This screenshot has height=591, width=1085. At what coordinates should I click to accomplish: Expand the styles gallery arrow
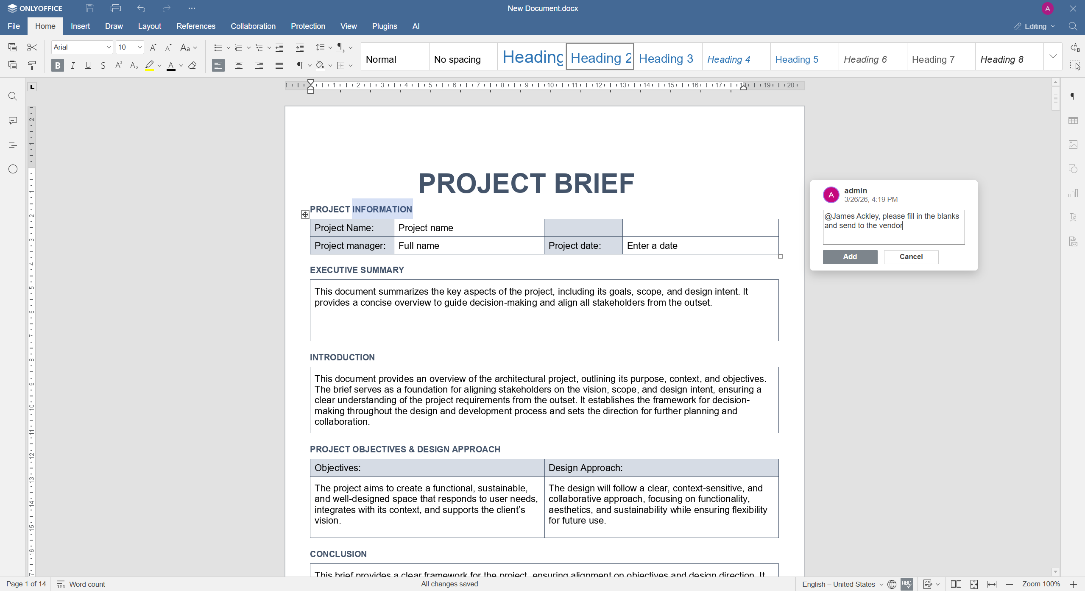coord(1053,56)
